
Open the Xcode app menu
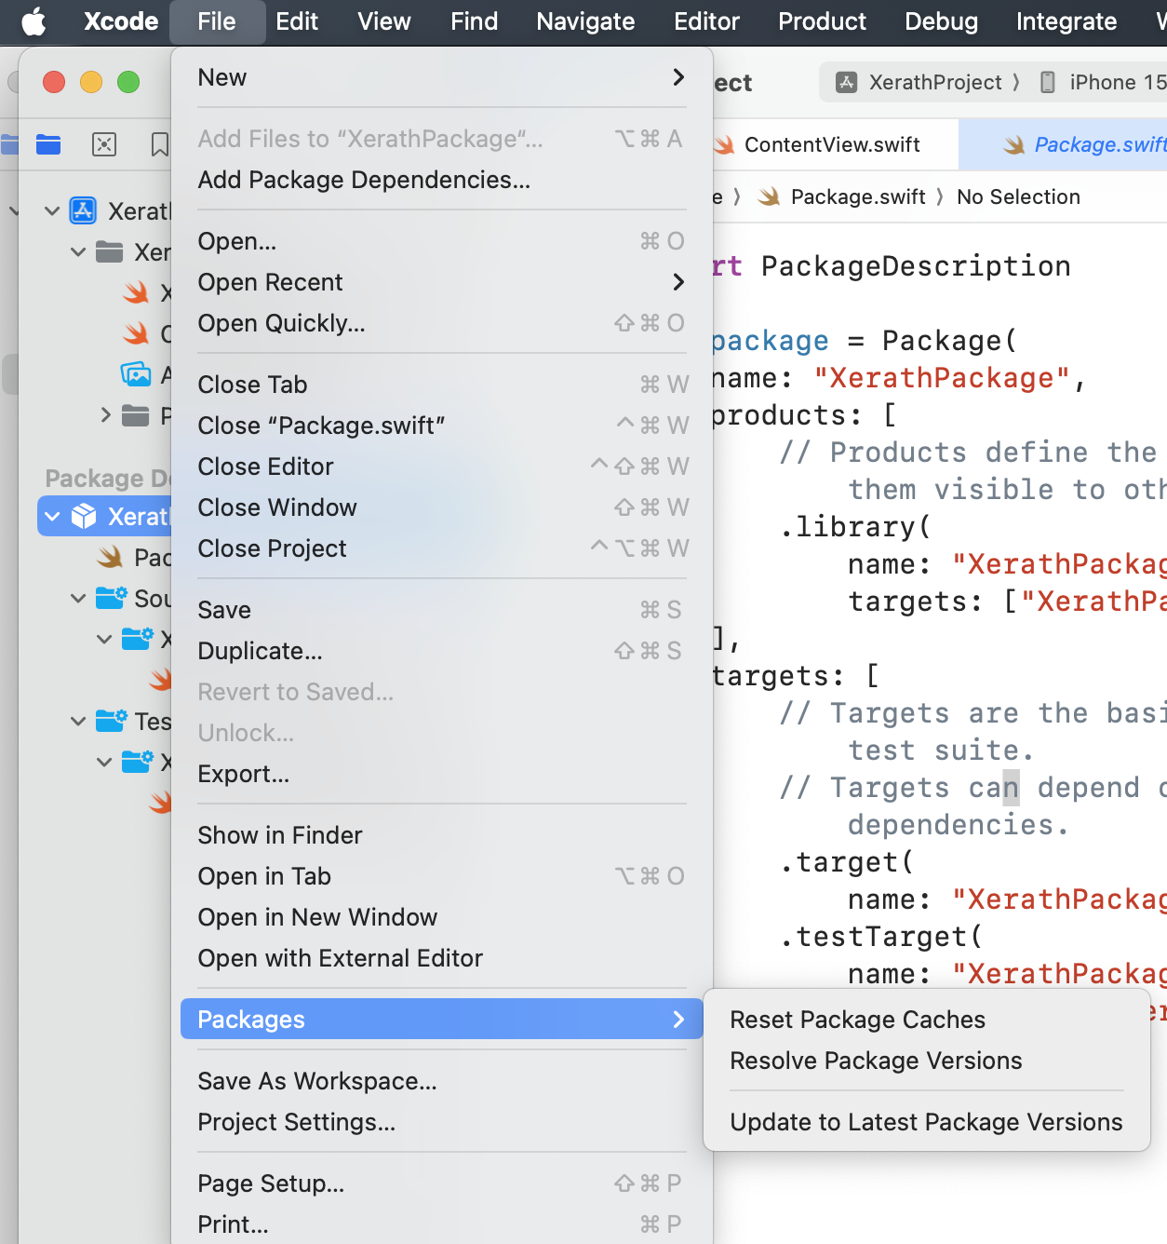(121, 21)
